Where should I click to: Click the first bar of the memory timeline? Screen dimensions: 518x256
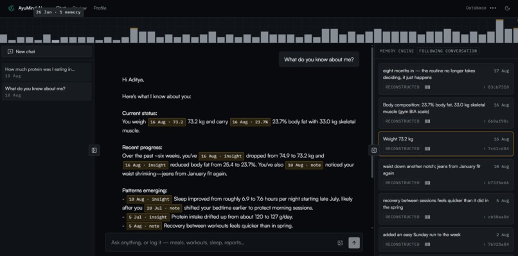(3, 38)
